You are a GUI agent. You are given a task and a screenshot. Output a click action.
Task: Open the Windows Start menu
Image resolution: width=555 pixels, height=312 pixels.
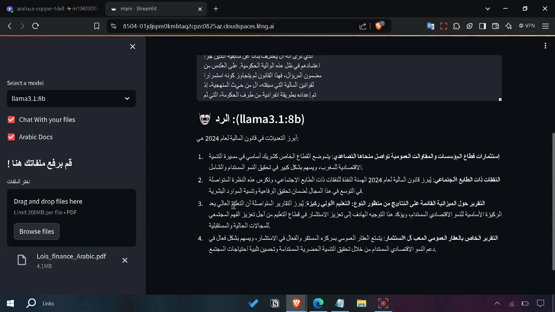pyautogui.click(x=10, y=303)
